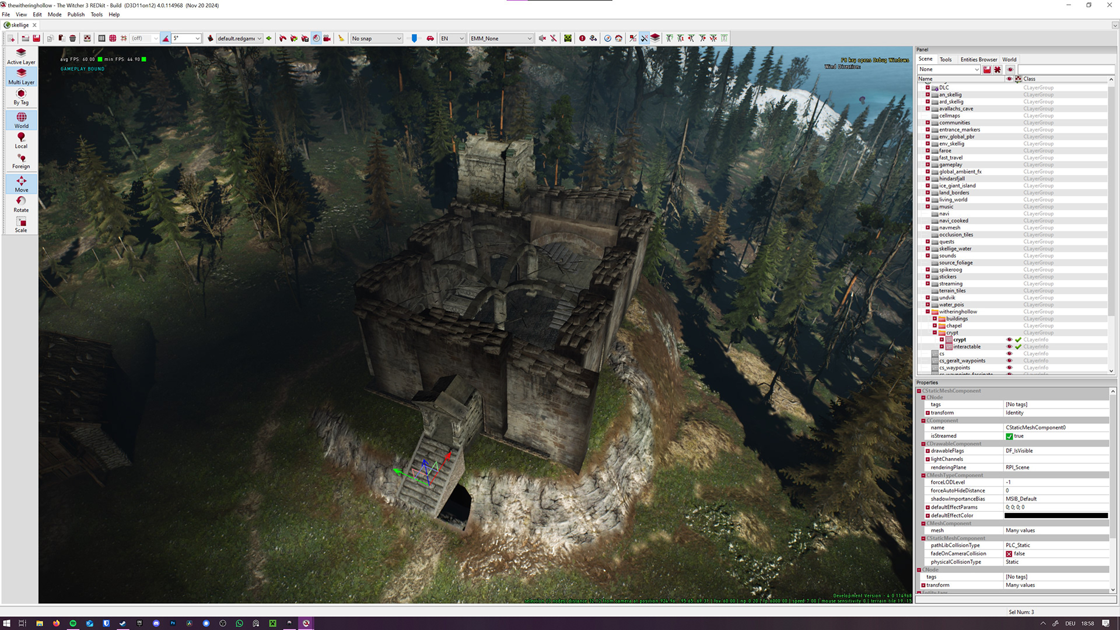Click the red save disk toolbar icon
Viewport: 1120px width, 630px height.
coord(36,38)
